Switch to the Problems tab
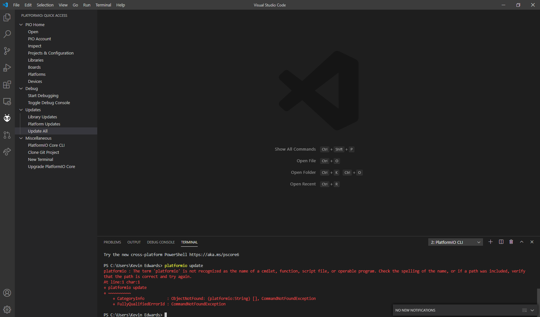The width and height of the screenshot is (540, 317). coord(112,242)
